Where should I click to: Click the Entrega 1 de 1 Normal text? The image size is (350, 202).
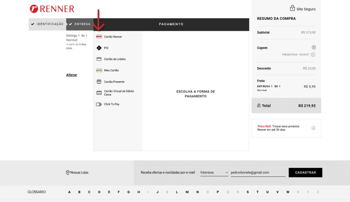pyautogui.click(x=77, y=38)
